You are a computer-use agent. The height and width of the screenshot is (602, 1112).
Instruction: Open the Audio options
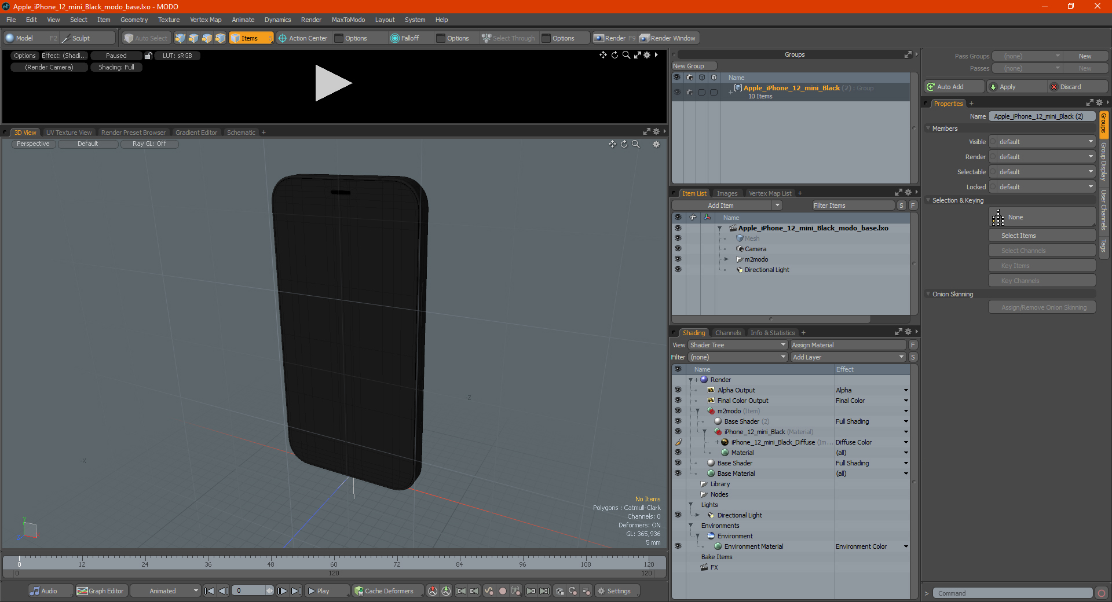(x=50, y=591)
